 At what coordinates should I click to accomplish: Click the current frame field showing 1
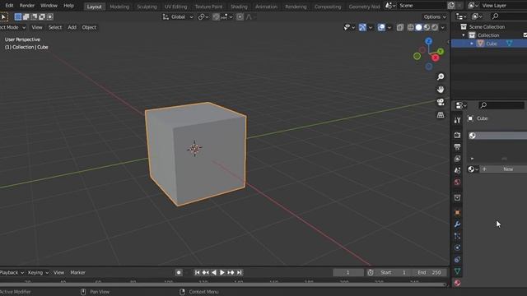(348, 272)
